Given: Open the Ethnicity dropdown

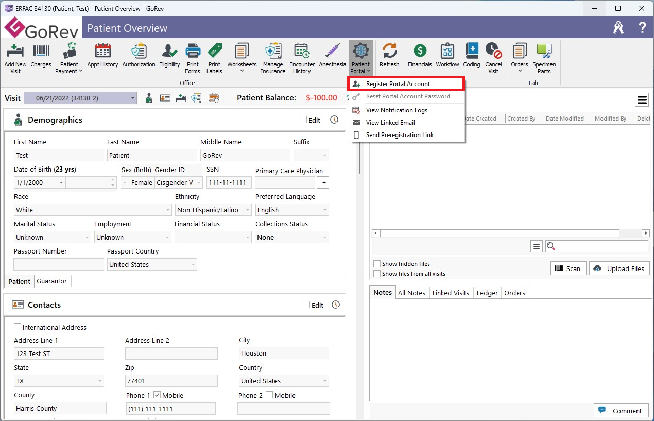Looking at the screenshot, I should pos(213,210).
